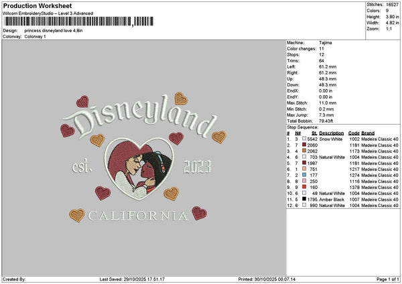Click the 'Colorway 1' value
This screenshot has height=284, width=402.
point(35,36)
